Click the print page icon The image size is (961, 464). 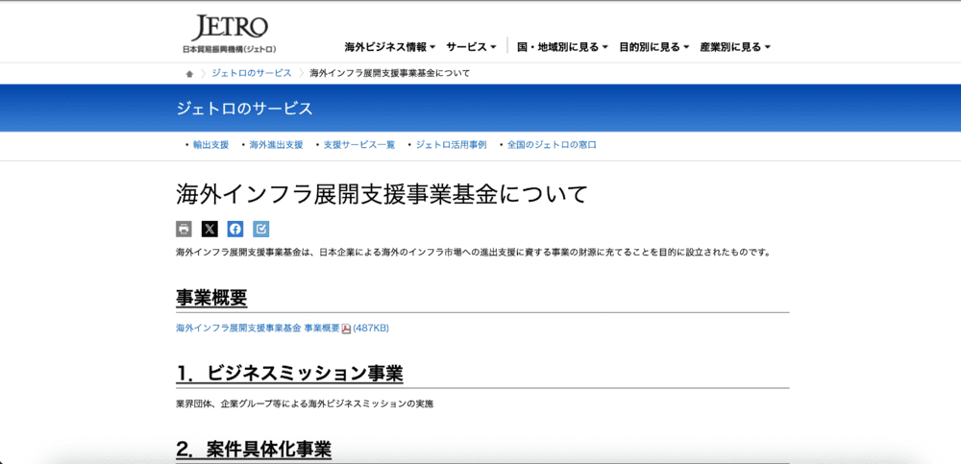(185, 229)
